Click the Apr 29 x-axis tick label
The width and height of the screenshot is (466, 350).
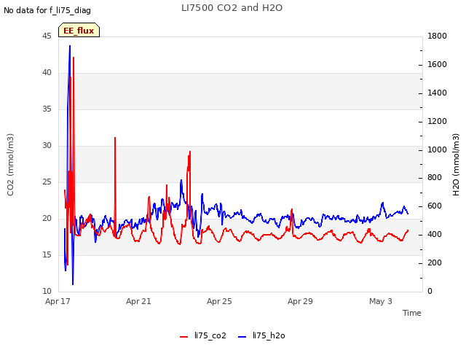point(300,301)
